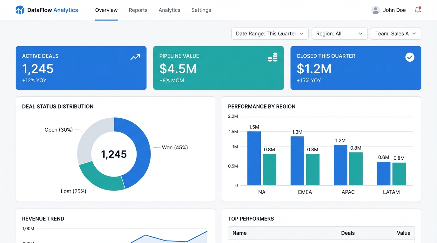
Task: Open the Date Range This Quarter dropdown
Action: (x=270, y=33)
